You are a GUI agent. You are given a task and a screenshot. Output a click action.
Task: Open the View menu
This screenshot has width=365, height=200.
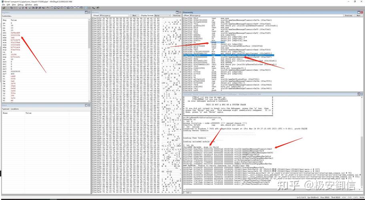pos(14,5)
